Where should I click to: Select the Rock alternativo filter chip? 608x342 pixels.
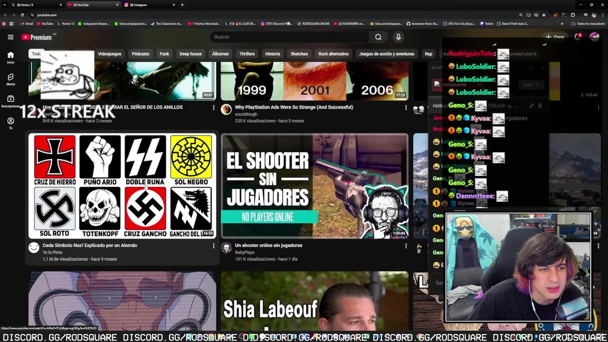[333, 54]
